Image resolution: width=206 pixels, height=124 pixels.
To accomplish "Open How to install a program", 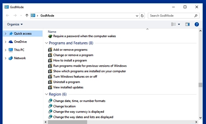I will 70,60.
